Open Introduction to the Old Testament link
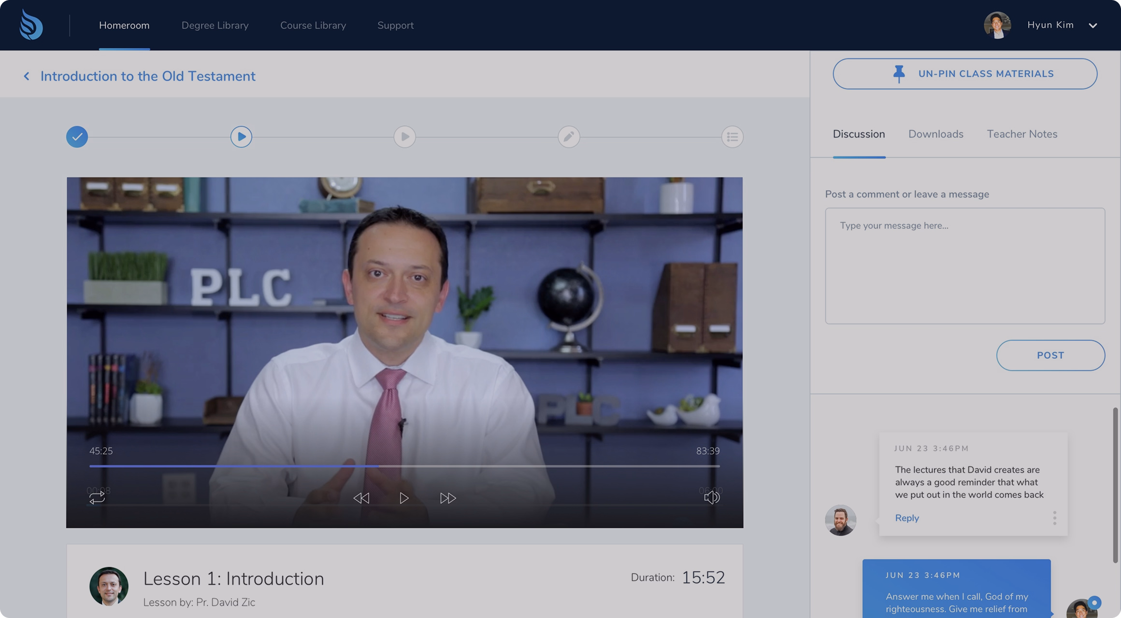This screenshot has width=1121, height=618. (148, 76)
